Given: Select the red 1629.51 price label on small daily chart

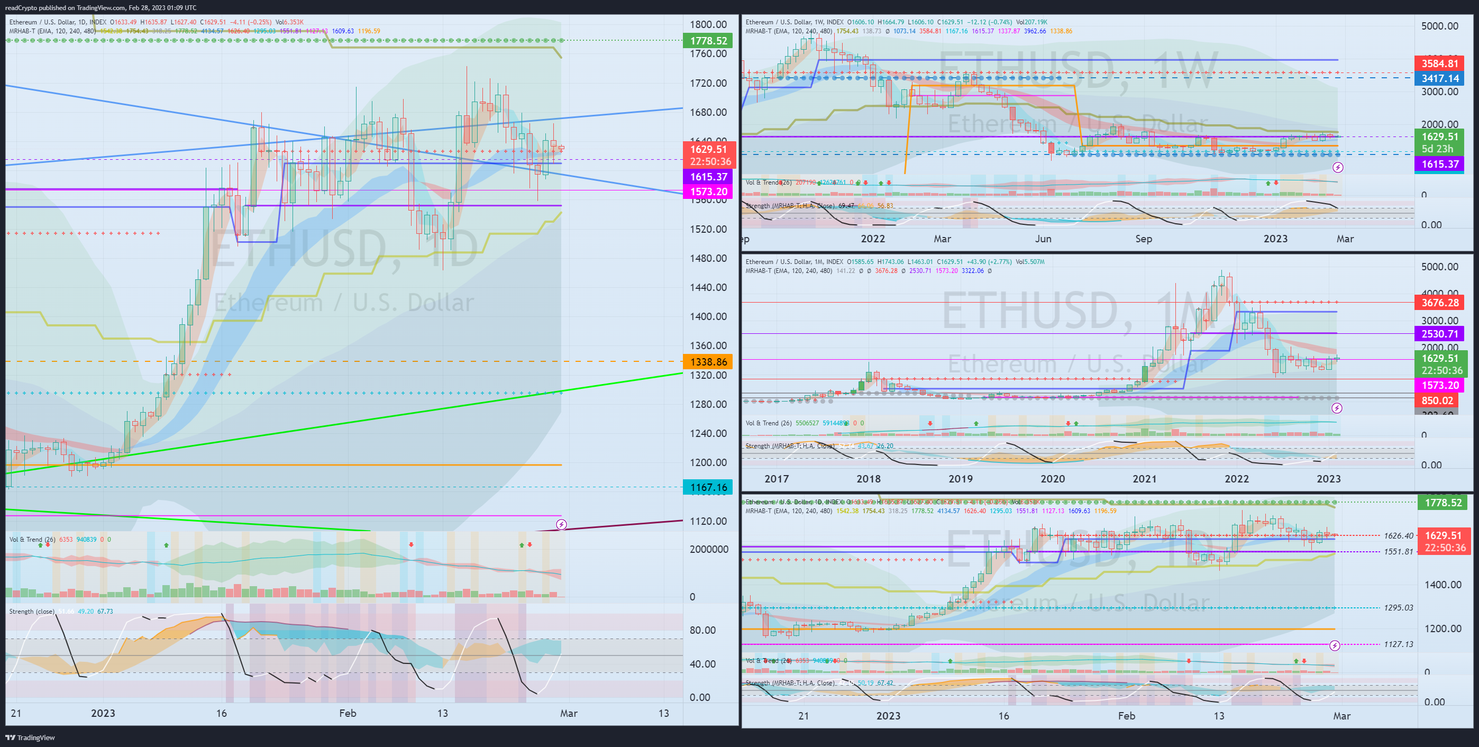Looking at the screenshot, I should (x=1443, y=535).
